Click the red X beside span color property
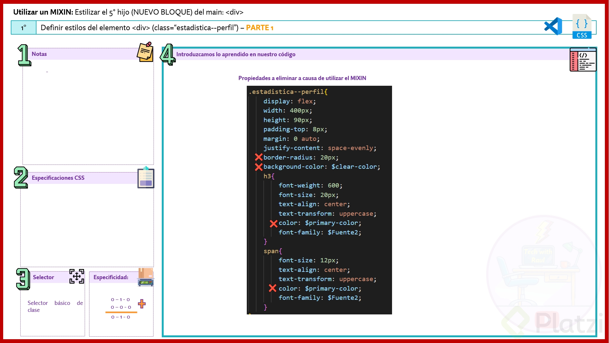The image size is (609, 343). [x=272, y=288]
